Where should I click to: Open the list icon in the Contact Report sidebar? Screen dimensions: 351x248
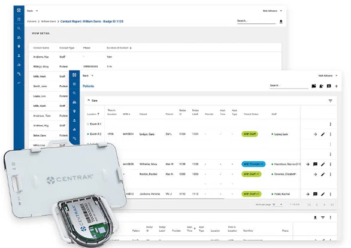(19, 20)
